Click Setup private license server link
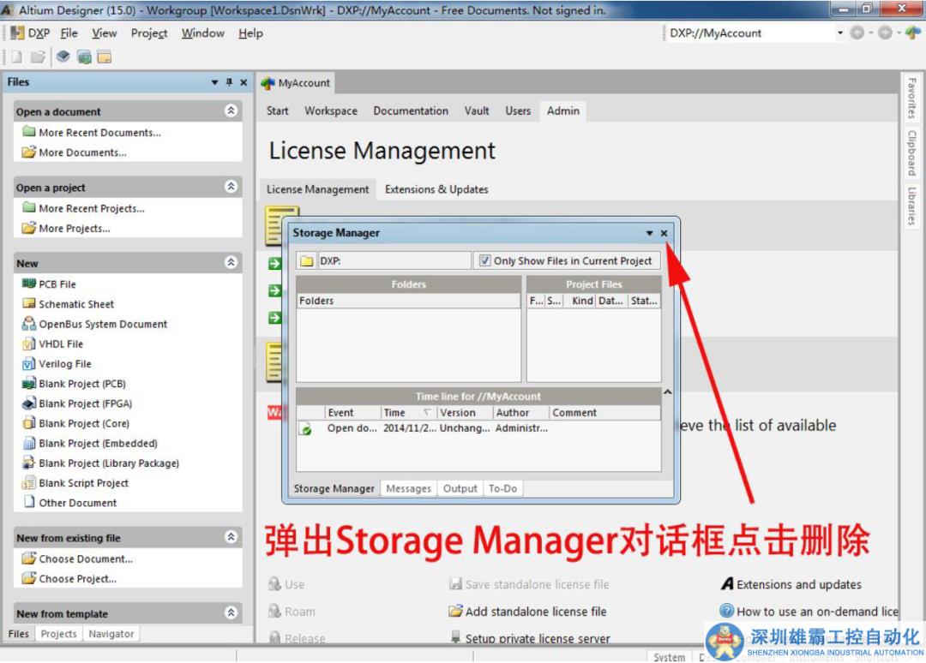This screenshot has width=926, height=663. [x=538, y=638]
